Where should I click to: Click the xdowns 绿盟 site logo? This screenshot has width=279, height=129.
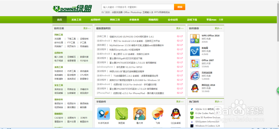tap(72, 9)
